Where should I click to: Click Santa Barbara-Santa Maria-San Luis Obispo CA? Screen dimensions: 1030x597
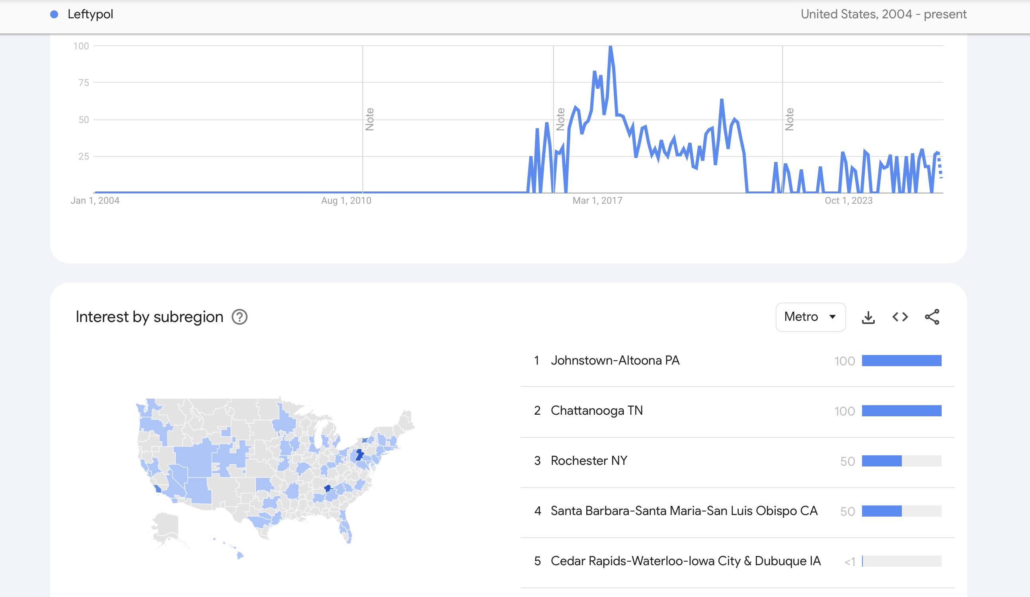point(684,511)
